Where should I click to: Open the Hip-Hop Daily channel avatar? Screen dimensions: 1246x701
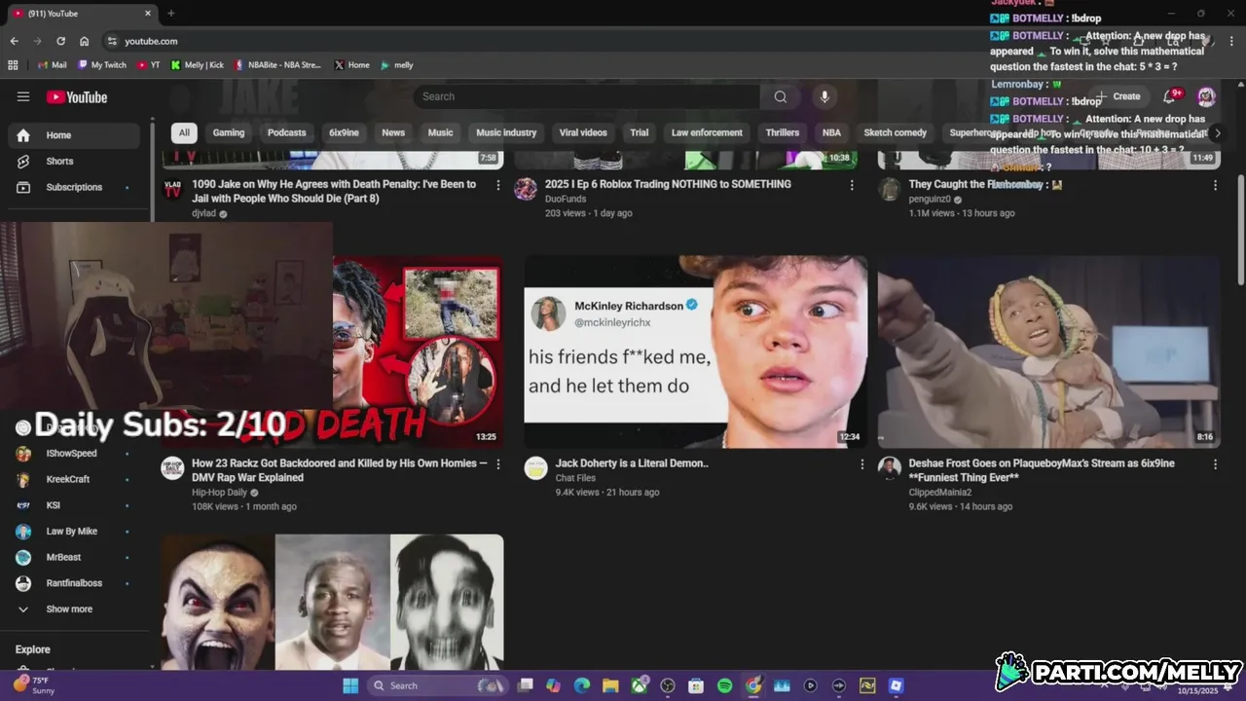click(x=172, y=468)
